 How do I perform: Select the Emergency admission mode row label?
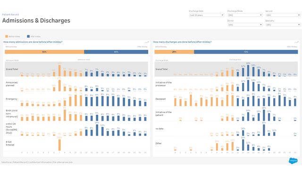click(11, 99)
